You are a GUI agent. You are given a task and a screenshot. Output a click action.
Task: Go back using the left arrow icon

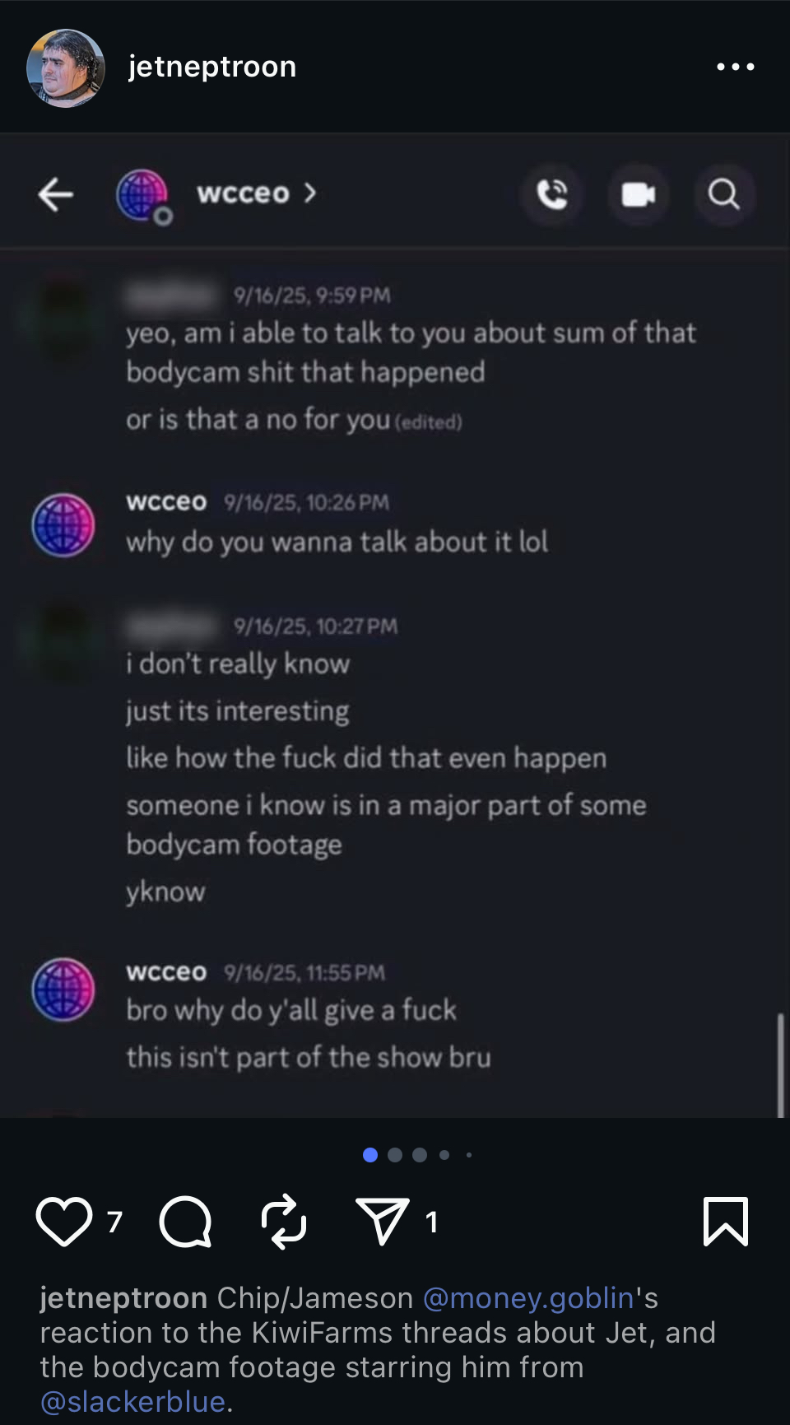(56, 194)
